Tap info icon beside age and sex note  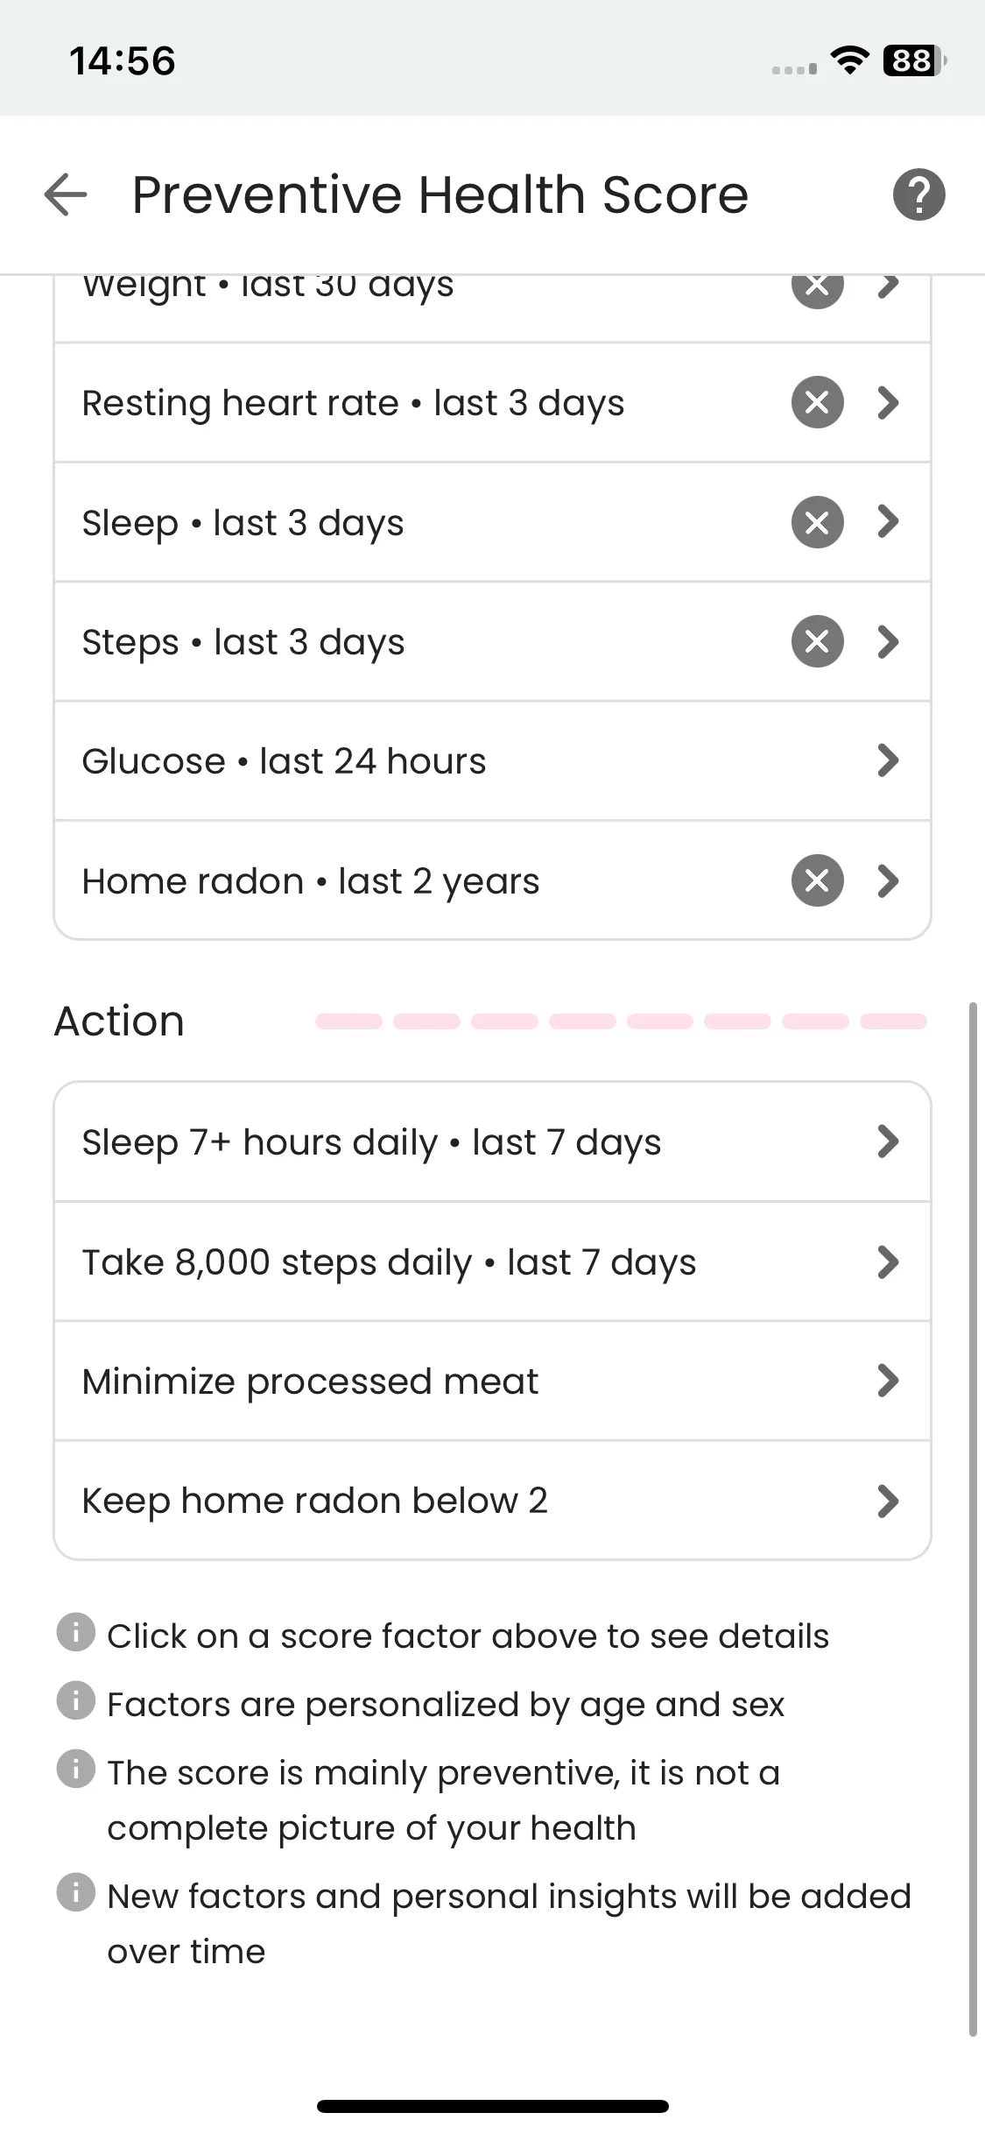coord(75,1700)
